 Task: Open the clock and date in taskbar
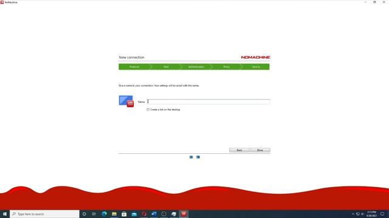tap(371, 214)
